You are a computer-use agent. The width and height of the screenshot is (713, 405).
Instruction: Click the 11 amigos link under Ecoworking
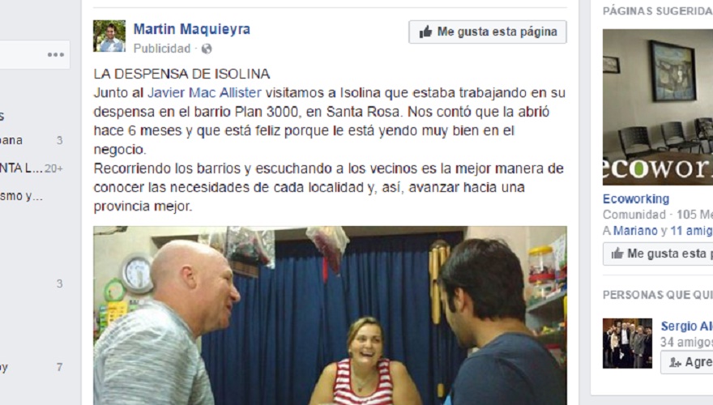click(x=692, y=231)
